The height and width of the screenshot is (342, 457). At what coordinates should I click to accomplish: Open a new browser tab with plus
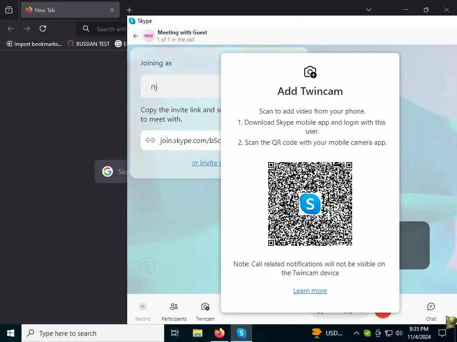pyautogui.click(x=129, y=10)
